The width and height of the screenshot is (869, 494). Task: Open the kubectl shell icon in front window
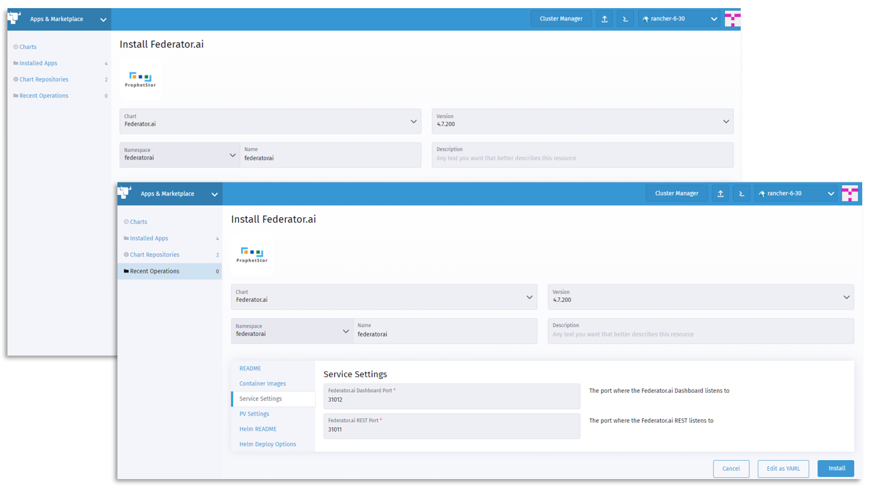tap(741, 193)
